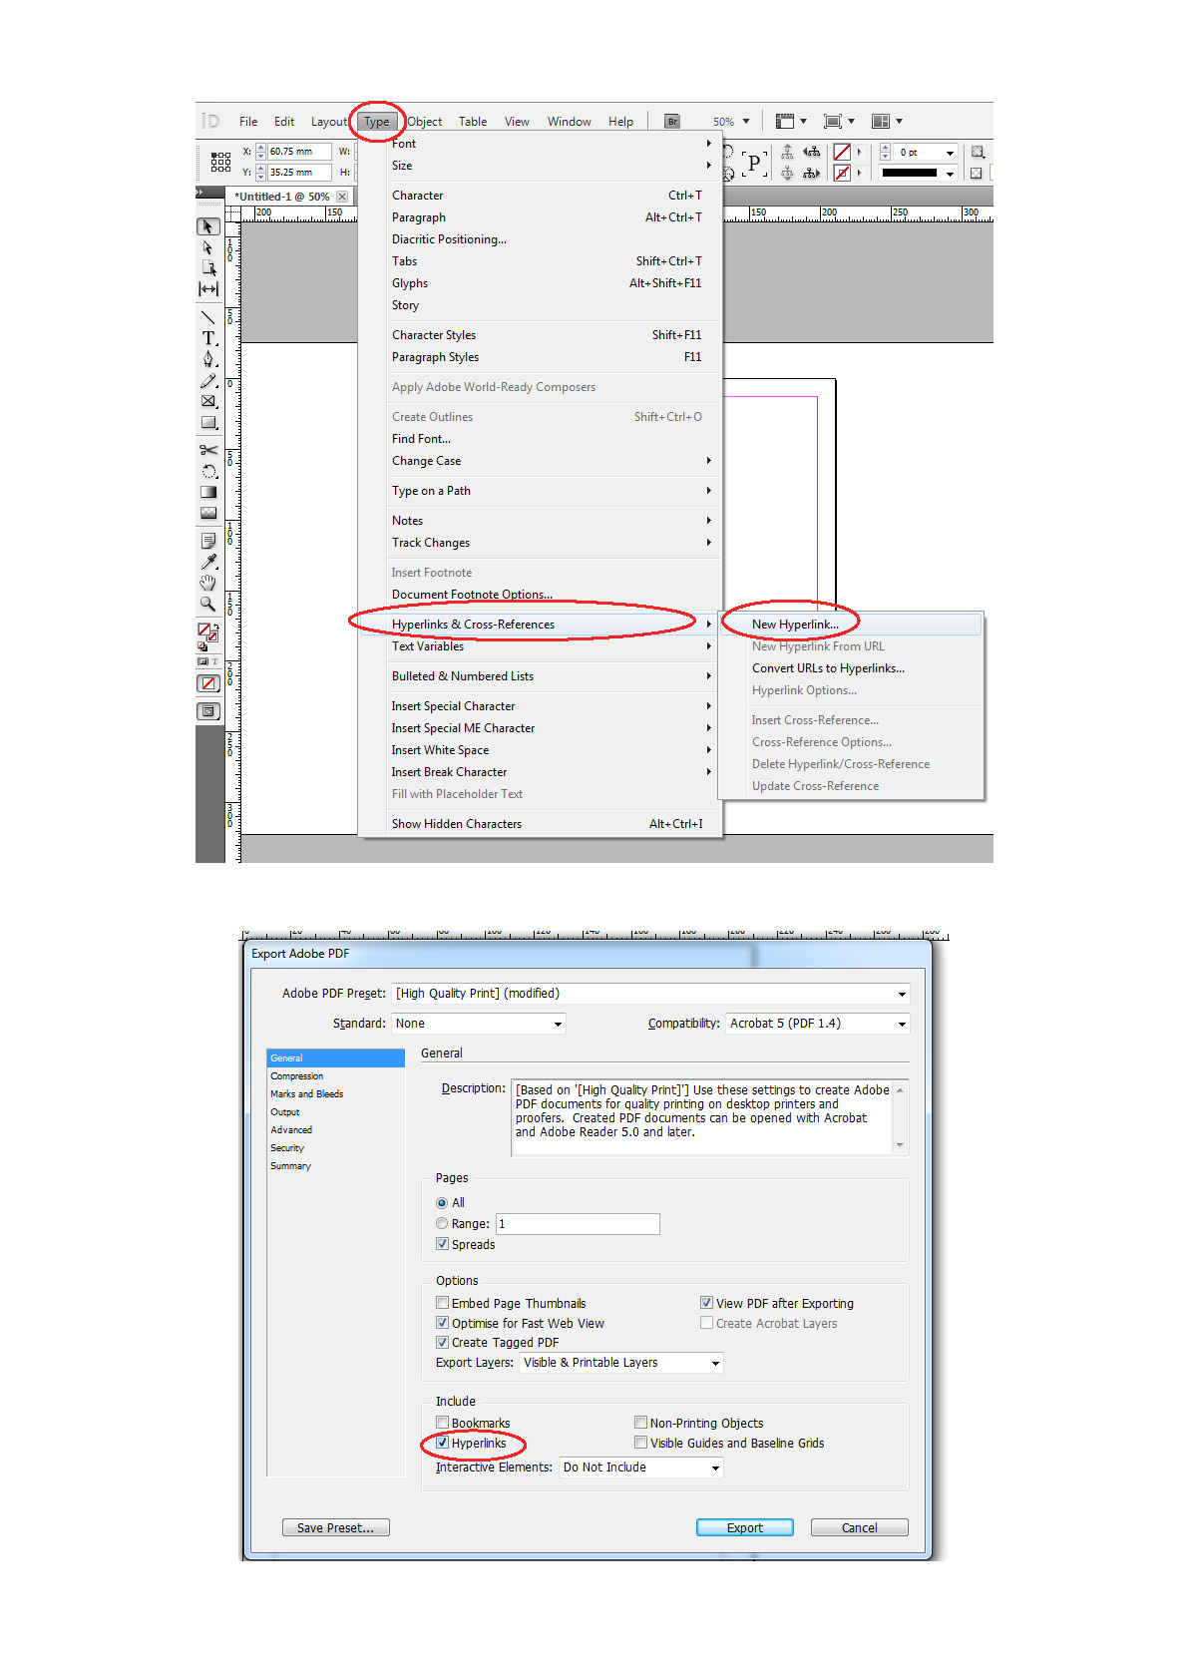This screenshot has width=1188, height=1680.
Task: Click the Export button
Action: point(745,1528)
